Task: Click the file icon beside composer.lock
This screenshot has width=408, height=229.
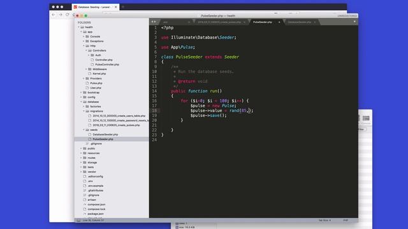Action: (x=85, y=209)
